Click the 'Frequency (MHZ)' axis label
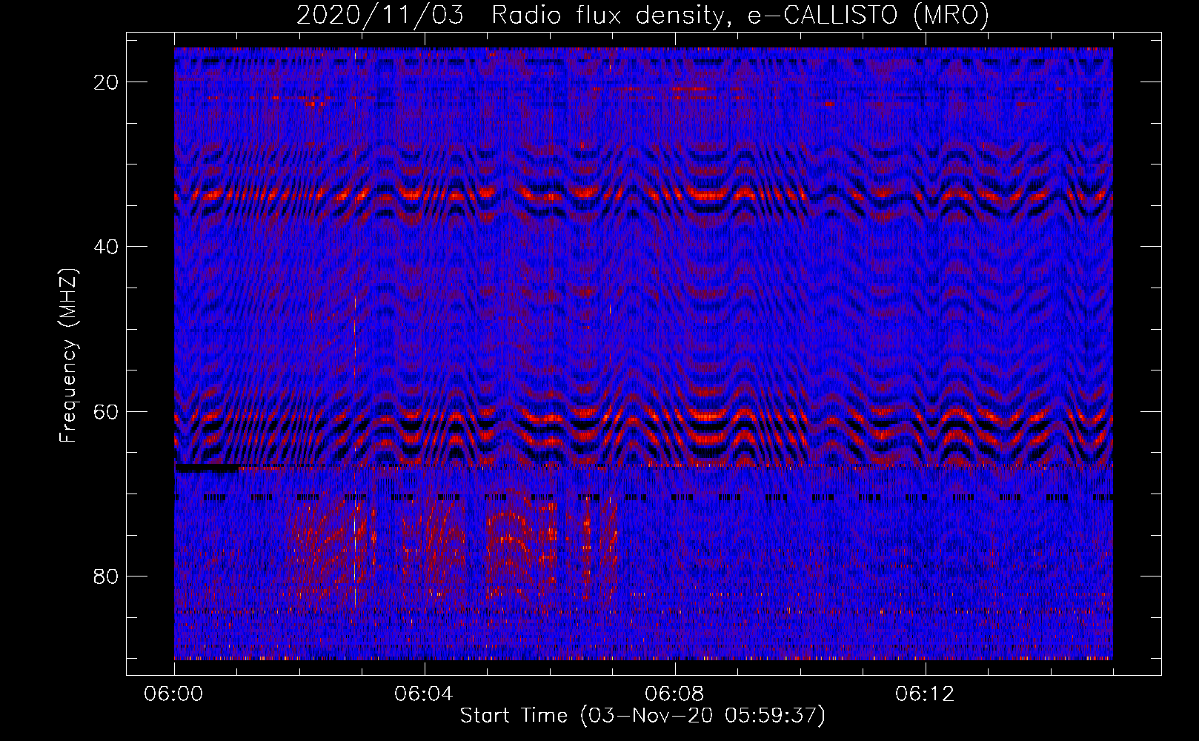Viewport: 1199px width, 741px height. point(68,356)
